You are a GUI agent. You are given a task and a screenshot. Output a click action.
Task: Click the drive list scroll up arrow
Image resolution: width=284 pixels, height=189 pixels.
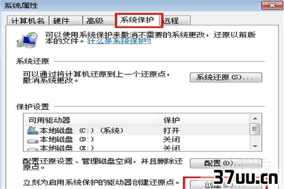point(255,119)
